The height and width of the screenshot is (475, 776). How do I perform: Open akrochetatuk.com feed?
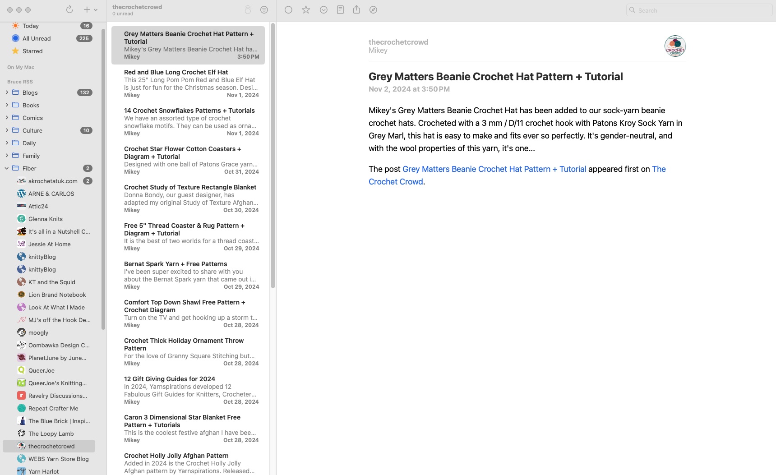(x=49, y=181)
